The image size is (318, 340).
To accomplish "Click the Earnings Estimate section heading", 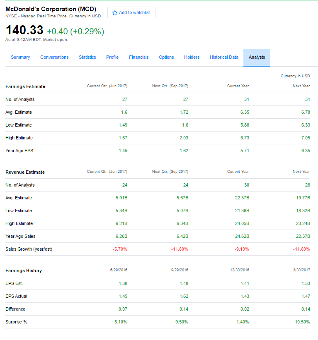I will (x=25, y=86).
